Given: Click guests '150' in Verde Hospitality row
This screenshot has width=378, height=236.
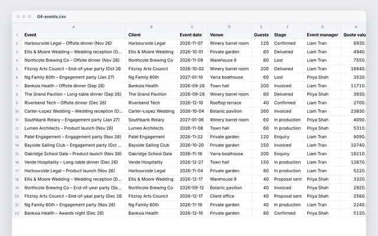Looking at the screenshot, I should 261,162.
